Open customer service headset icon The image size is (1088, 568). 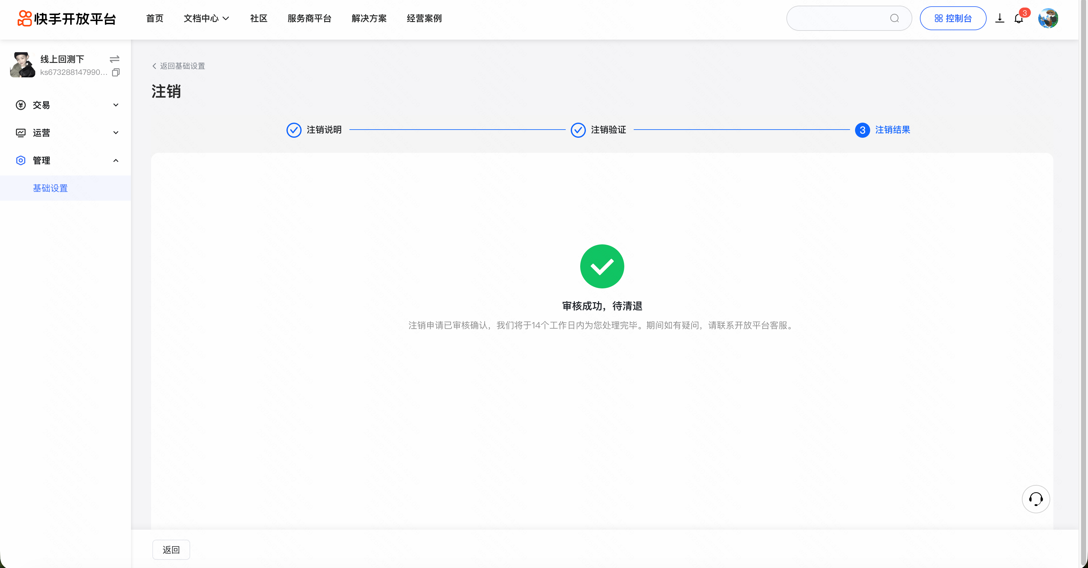coord(1036,499)
